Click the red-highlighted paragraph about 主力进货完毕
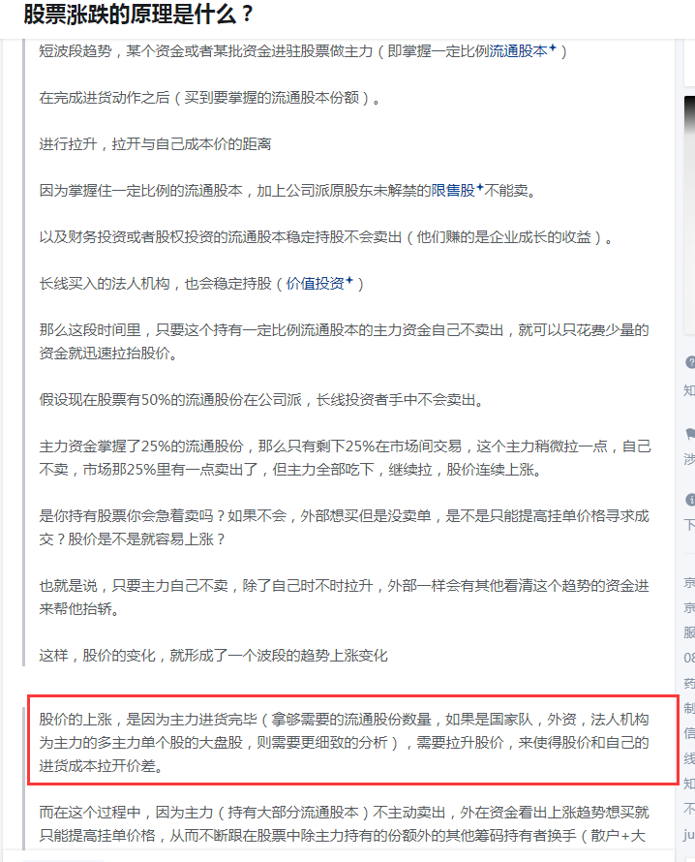 coord(344,743)
